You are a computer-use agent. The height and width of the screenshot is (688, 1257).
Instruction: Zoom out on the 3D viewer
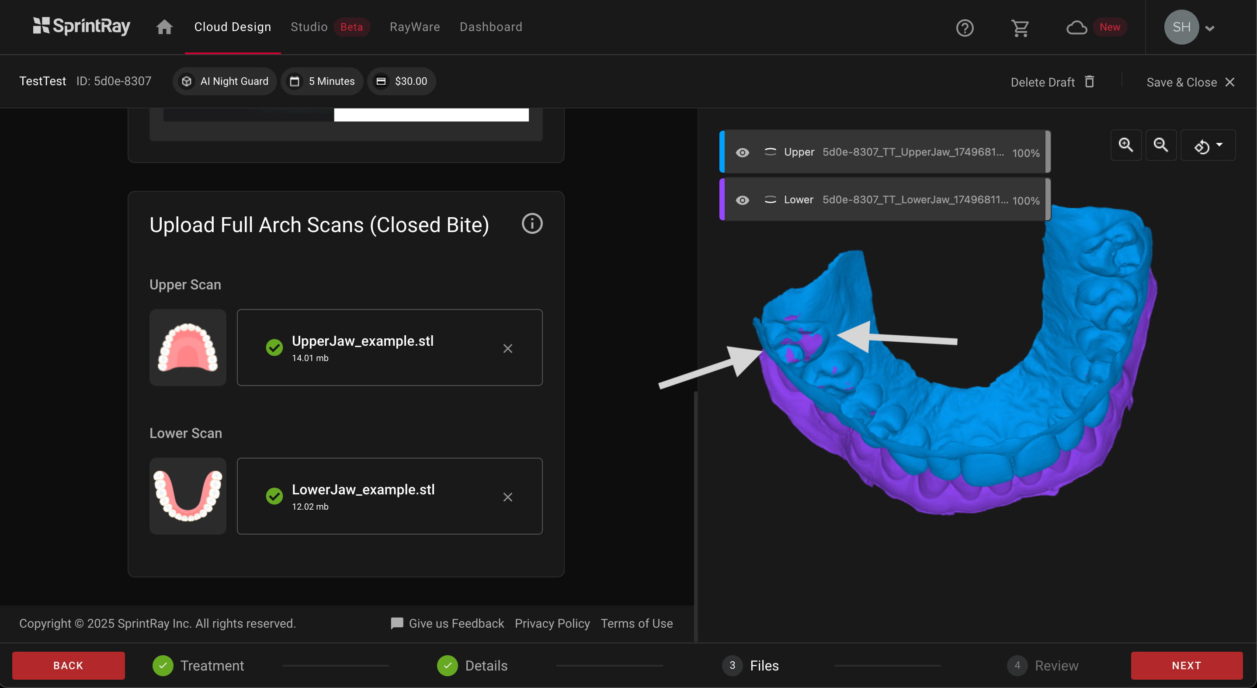[x=1160, y=145]
